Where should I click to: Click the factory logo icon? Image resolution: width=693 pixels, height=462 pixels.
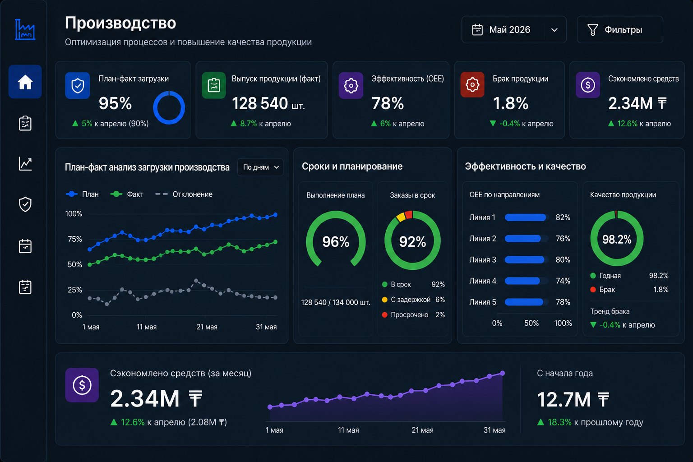[25, 29]
